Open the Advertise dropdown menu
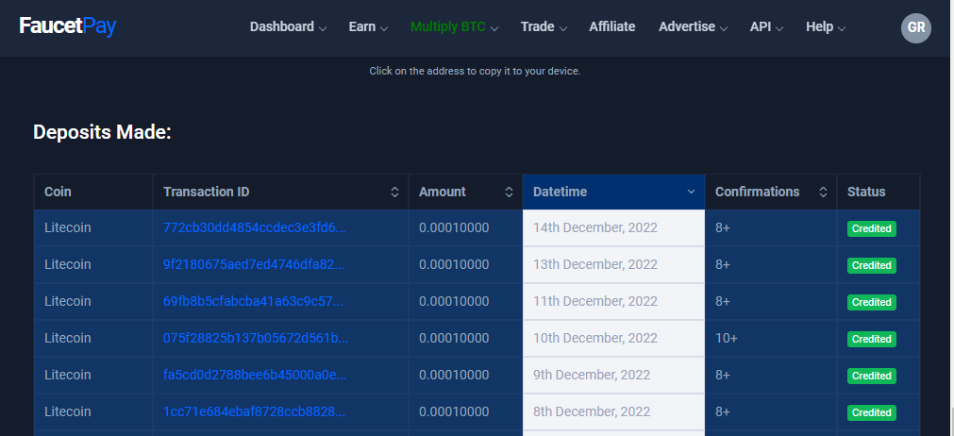 (694, 26)
